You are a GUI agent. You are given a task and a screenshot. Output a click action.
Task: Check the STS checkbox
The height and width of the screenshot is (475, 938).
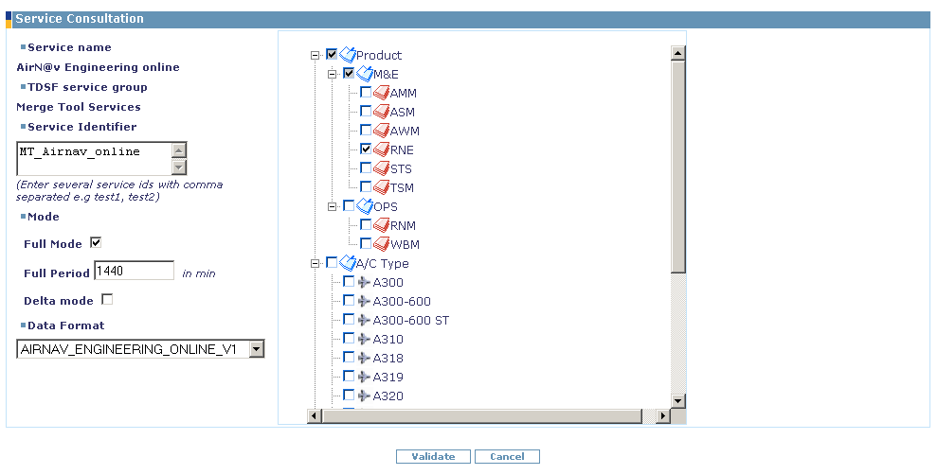click(x=366, y=167)
